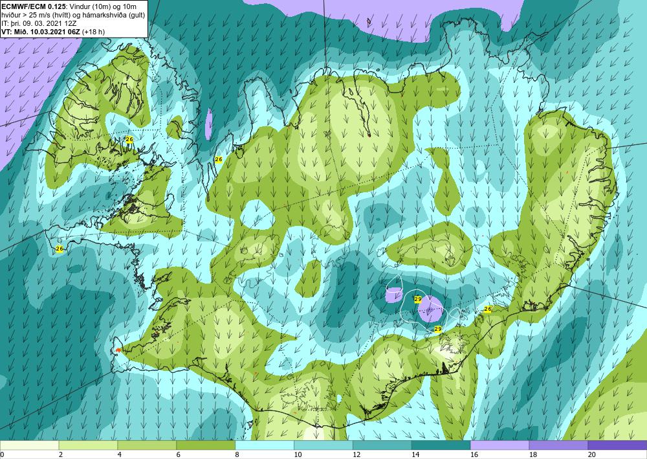Click the 16–18 m/s light purple legend swatch
647x459 pixels.
[499, 445]
